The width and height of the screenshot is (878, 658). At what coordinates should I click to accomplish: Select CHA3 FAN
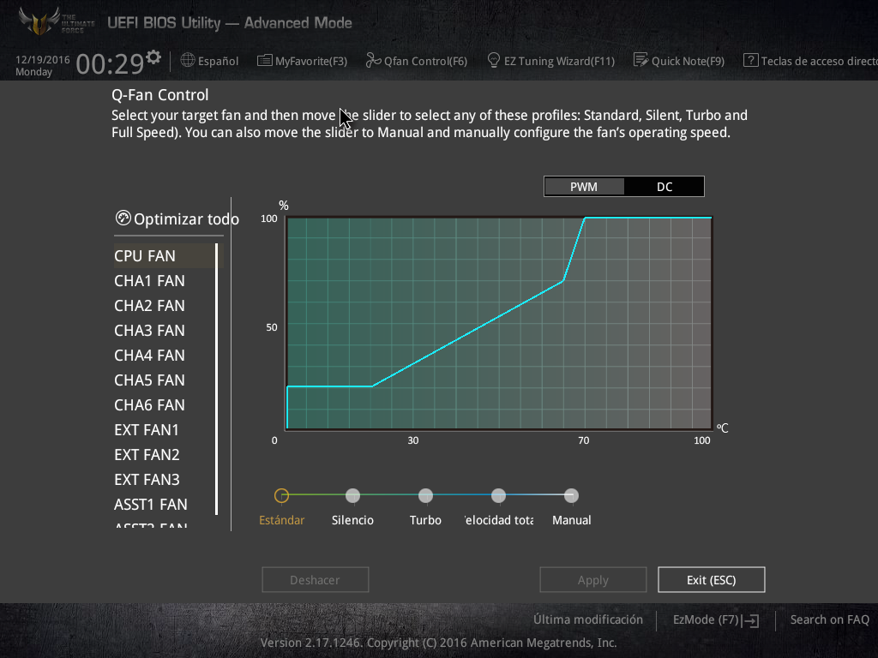[x=149, y=331]
